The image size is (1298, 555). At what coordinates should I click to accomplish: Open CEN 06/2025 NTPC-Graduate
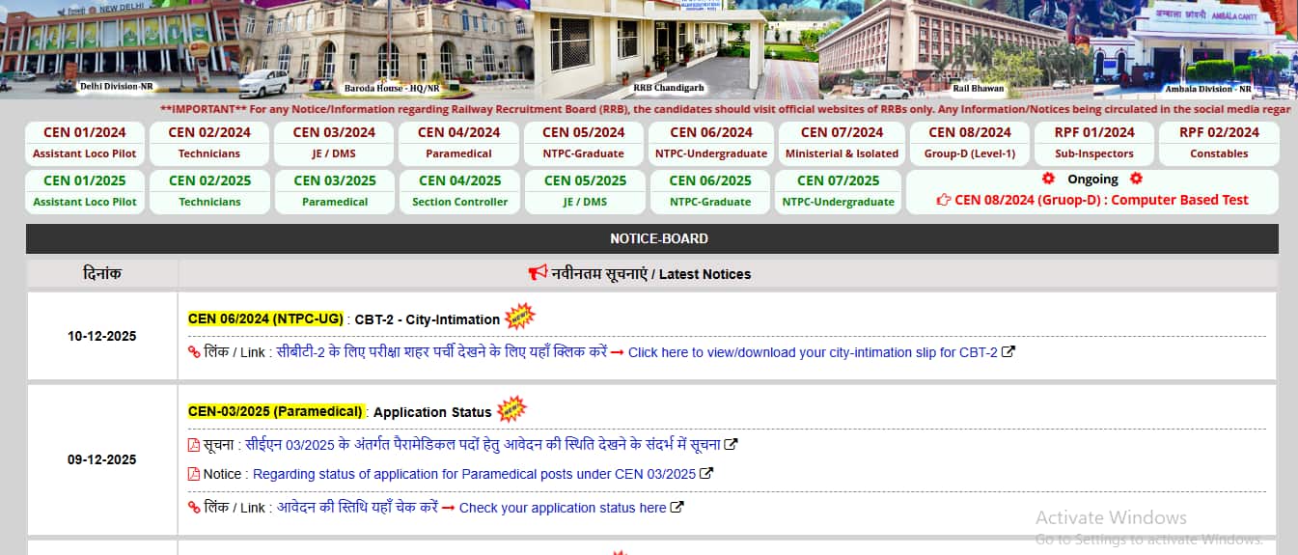[x=711, y=191]
